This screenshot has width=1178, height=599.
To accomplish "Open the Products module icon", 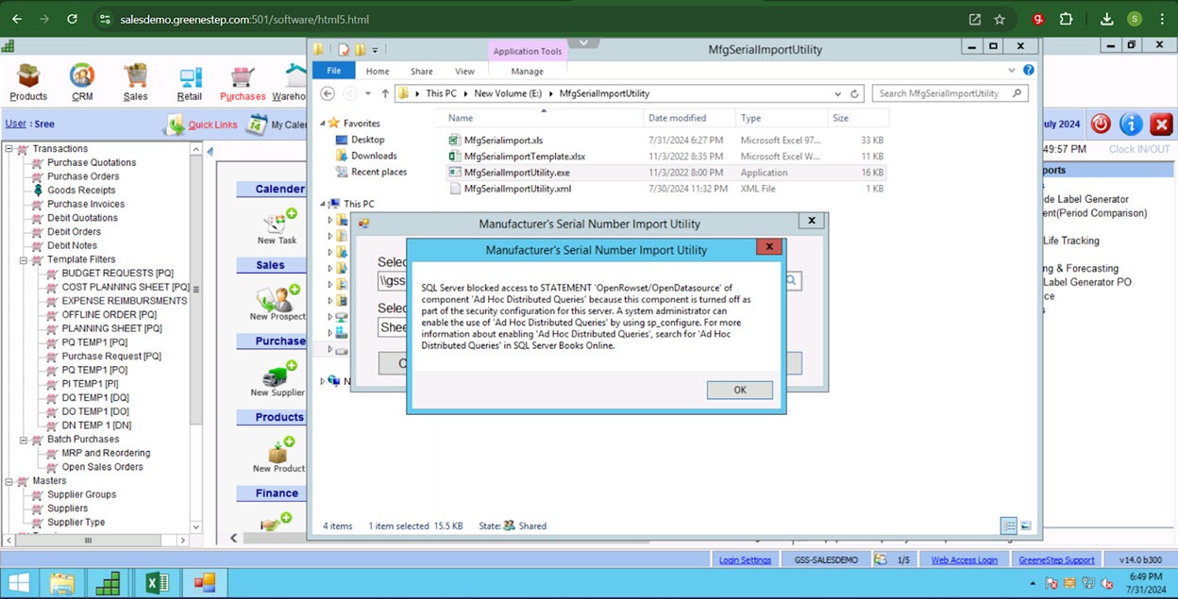I will (28, 78).
